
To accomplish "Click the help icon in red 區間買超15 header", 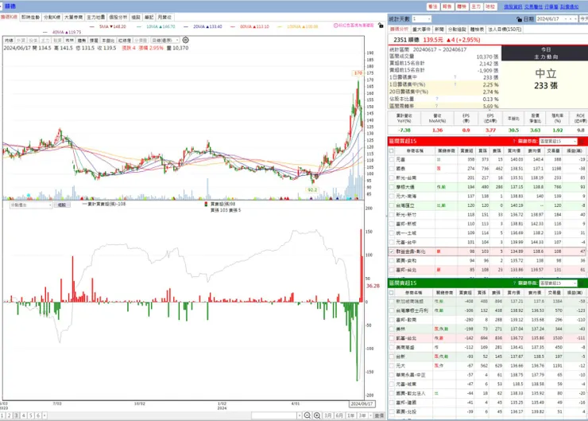I will point(514,141).
